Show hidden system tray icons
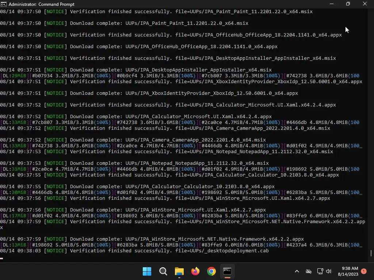This screenshot has height=280, width=374. pos(297,271)
